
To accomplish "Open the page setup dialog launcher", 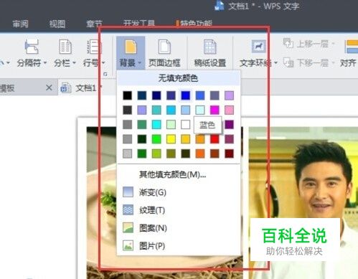I will pos(105,75).
